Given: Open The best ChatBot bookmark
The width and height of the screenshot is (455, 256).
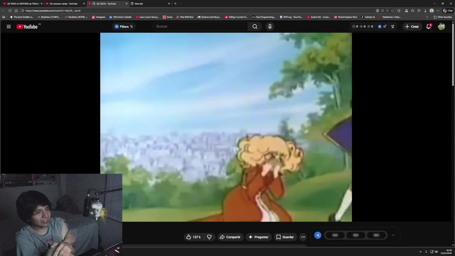Looking at the screenshot, I should click(22, 17).
